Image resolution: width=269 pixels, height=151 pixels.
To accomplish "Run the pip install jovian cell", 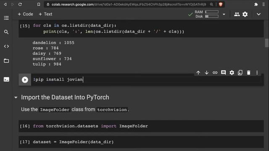I will [25, 80].
